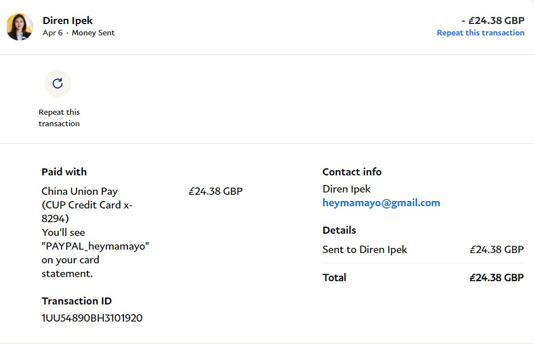Click the Diren Ipek name under Contact info
The height and width of the screenshot is (345, 534).
tap(346, 189)
